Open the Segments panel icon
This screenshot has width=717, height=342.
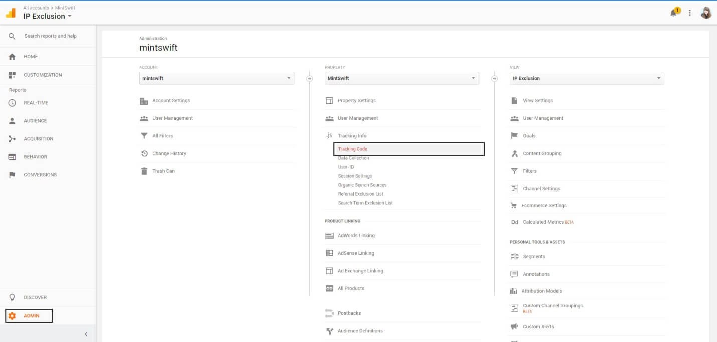pyautogui.click(x=514, y=256)
